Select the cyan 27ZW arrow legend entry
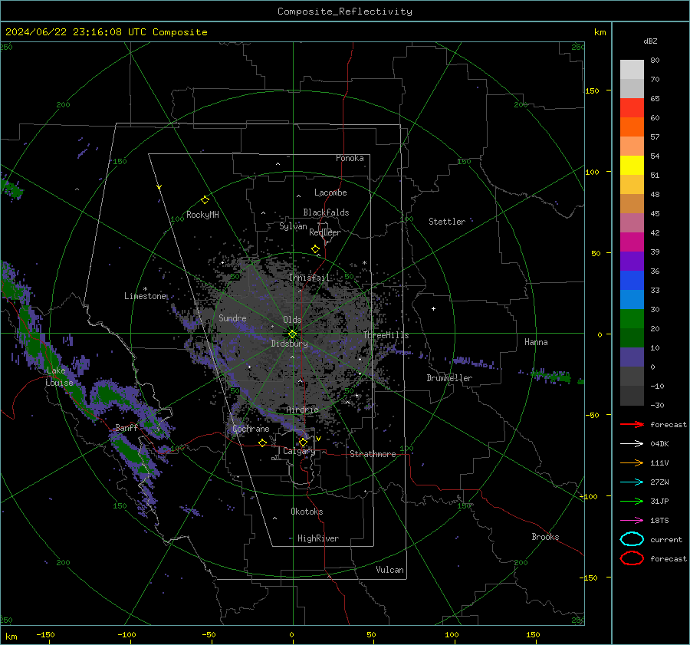 point(632,482)
